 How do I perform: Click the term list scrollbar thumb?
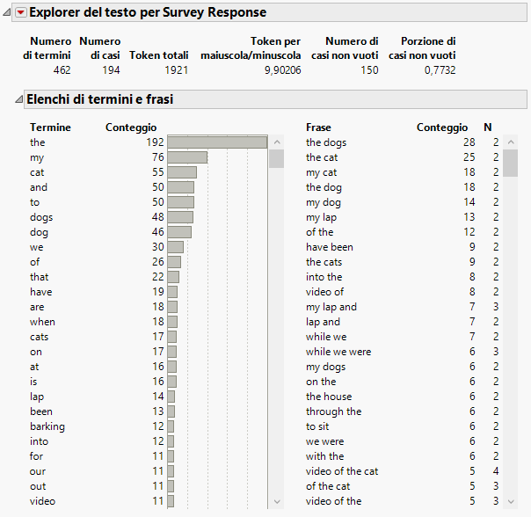pyautogui.click(x=276, y=158)
